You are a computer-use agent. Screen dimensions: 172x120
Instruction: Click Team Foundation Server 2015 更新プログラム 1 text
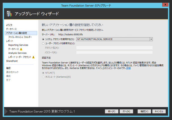click(42, 111)
